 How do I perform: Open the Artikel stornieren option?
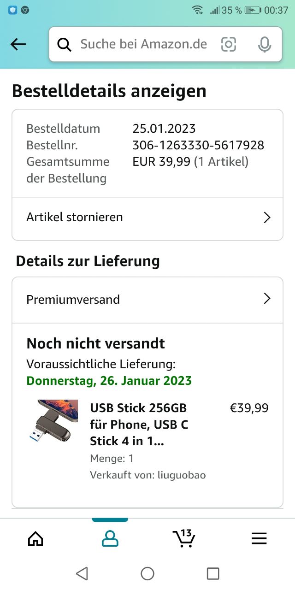coord(75,217)
